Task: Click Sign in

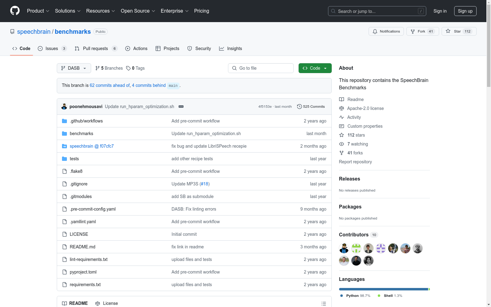Action: [440, 11]
